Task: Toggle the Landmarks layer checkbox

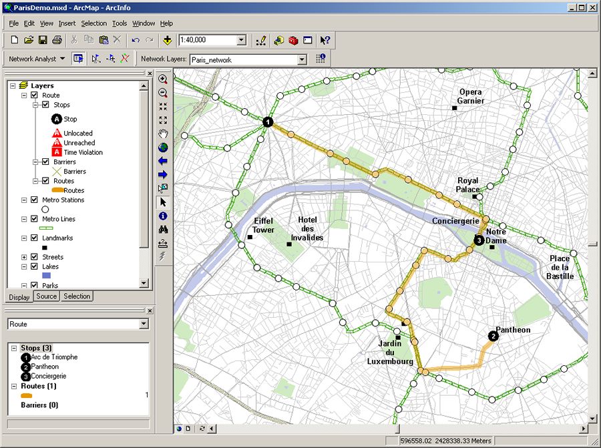Action: [x=34, y=238]
